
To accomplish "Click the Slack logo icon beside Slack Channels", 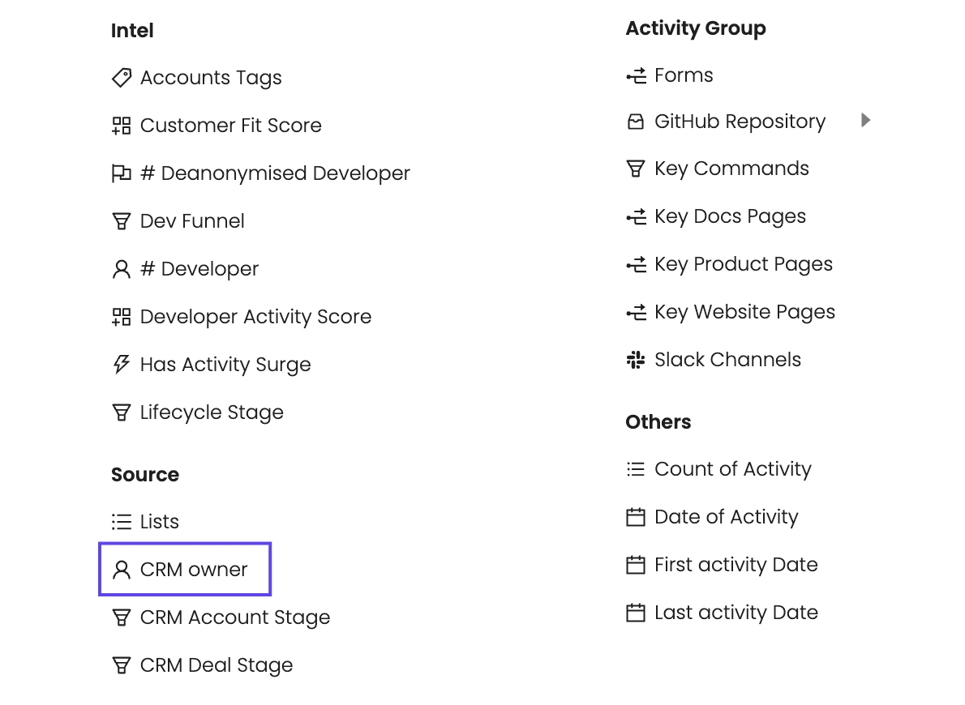I will (x=636, y=360).
